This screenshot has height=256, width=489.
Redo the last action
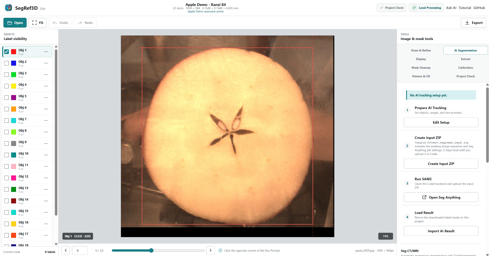pos(85,23)
